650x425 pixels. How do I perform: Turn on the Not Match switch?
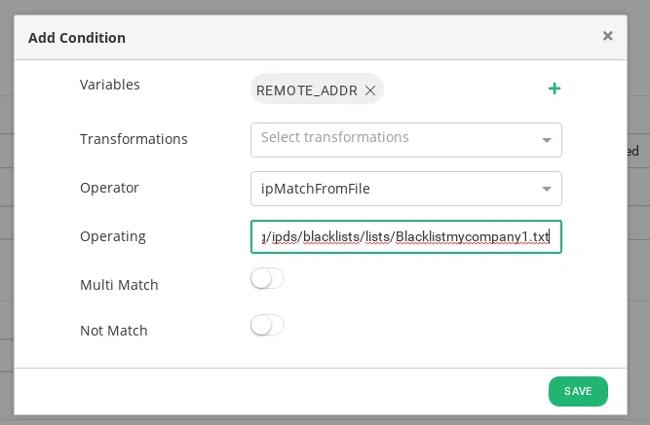pyautogui.click(x=267, y=326)
